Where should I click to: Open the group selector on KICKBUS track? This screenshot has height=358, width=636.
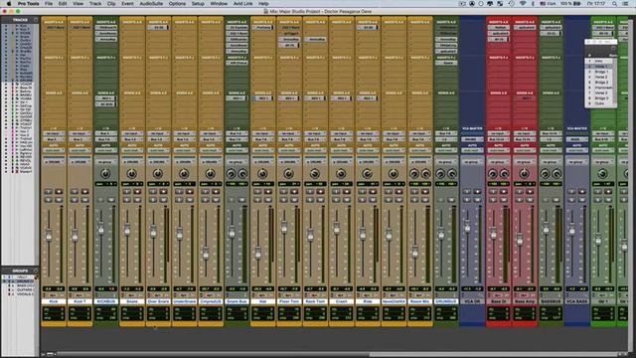(x=105, y=162)
